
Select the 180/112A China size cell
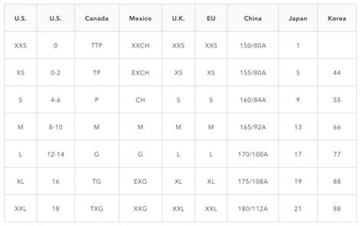tap(253, 209)
